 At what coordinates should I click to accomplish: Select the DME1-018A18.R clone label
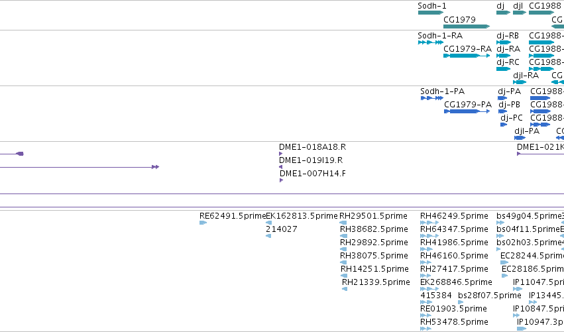(x=312, y=146)
